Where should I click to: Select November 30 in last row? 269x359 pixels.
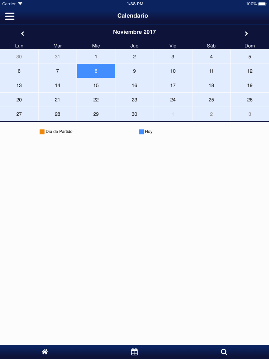pos(134,114)
